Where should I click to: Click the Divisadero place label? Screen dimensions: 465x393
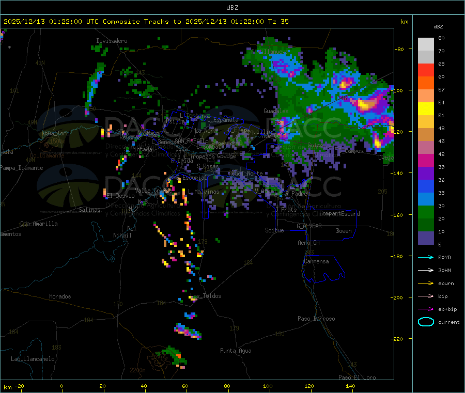point(112,41)
